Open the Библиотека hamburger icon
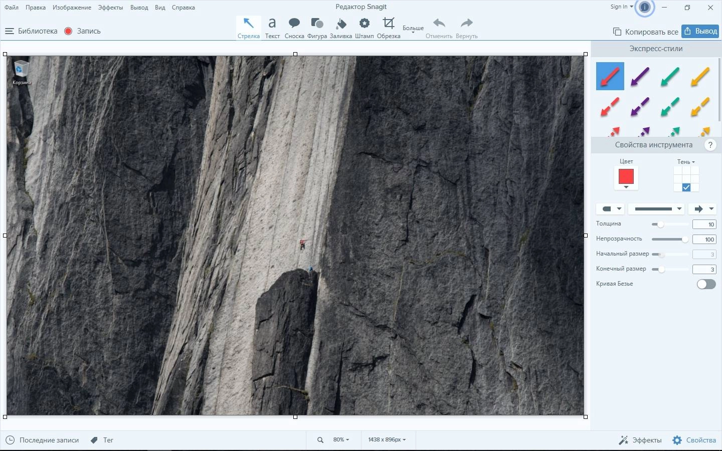Screen dimensions: 722x451 pos(9,31)
